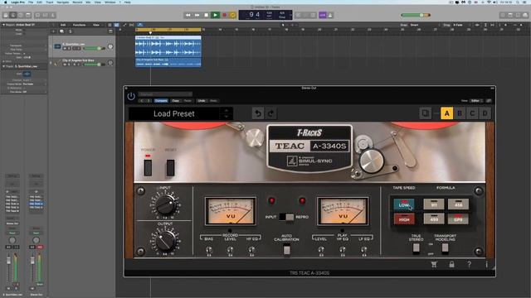Toggle the plug-in power bypass button
Image resolution: width=531 pixels, height=298 pixels.
click(131, 96)
